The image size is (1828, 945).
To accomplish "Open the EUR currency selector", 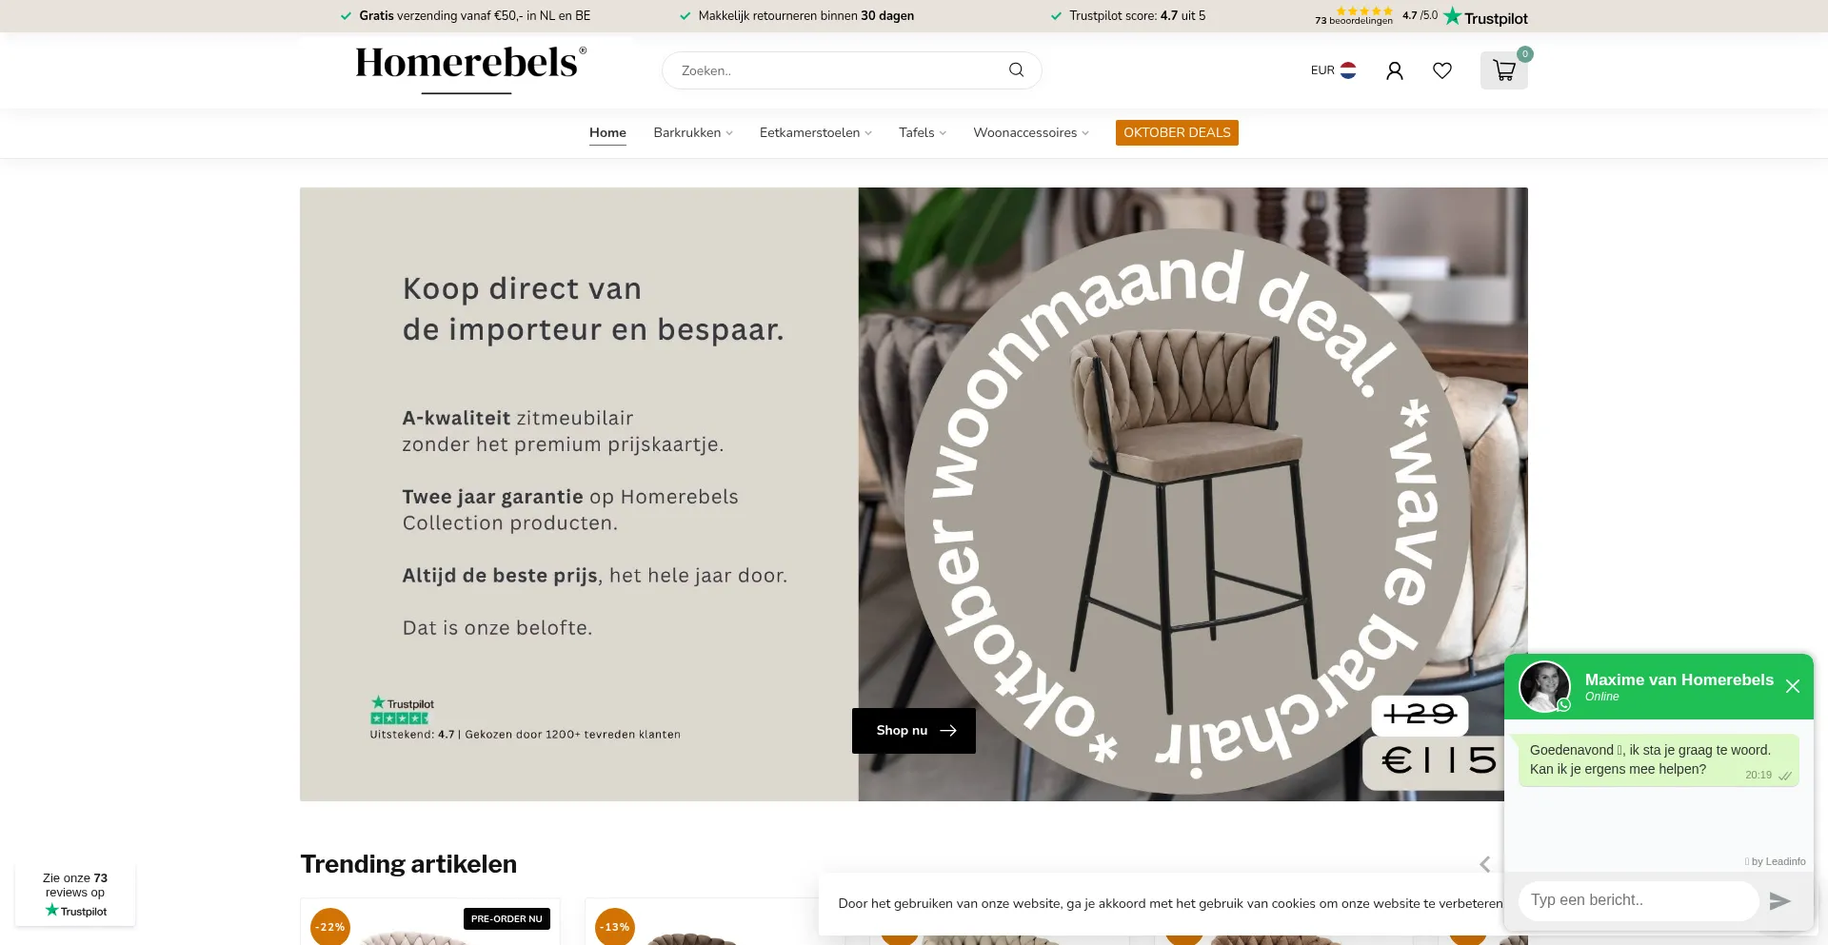I will tap(1333, 70).
